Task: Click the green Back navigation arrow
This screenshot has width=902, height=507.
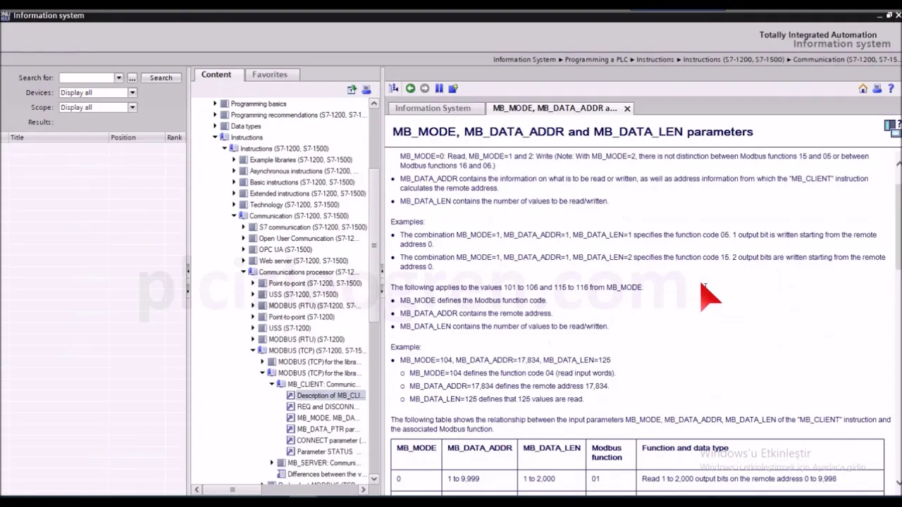Action: [x=410, y=89]
